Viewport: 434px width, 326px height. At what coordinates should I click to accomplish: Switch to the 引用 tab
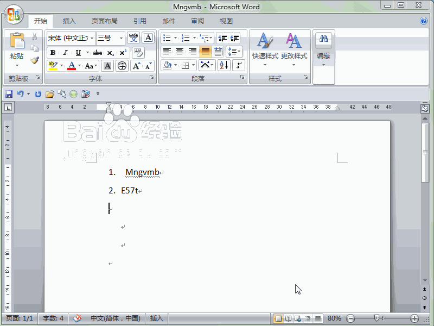[139, 21]
